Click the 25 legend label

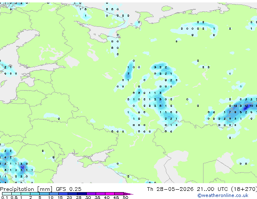click(x=79, y=197)
